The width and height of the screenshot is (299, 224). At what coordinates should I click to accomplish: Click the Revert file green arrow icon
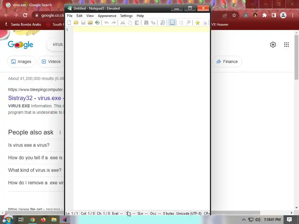pyautogui.click(x=97, y=22)
